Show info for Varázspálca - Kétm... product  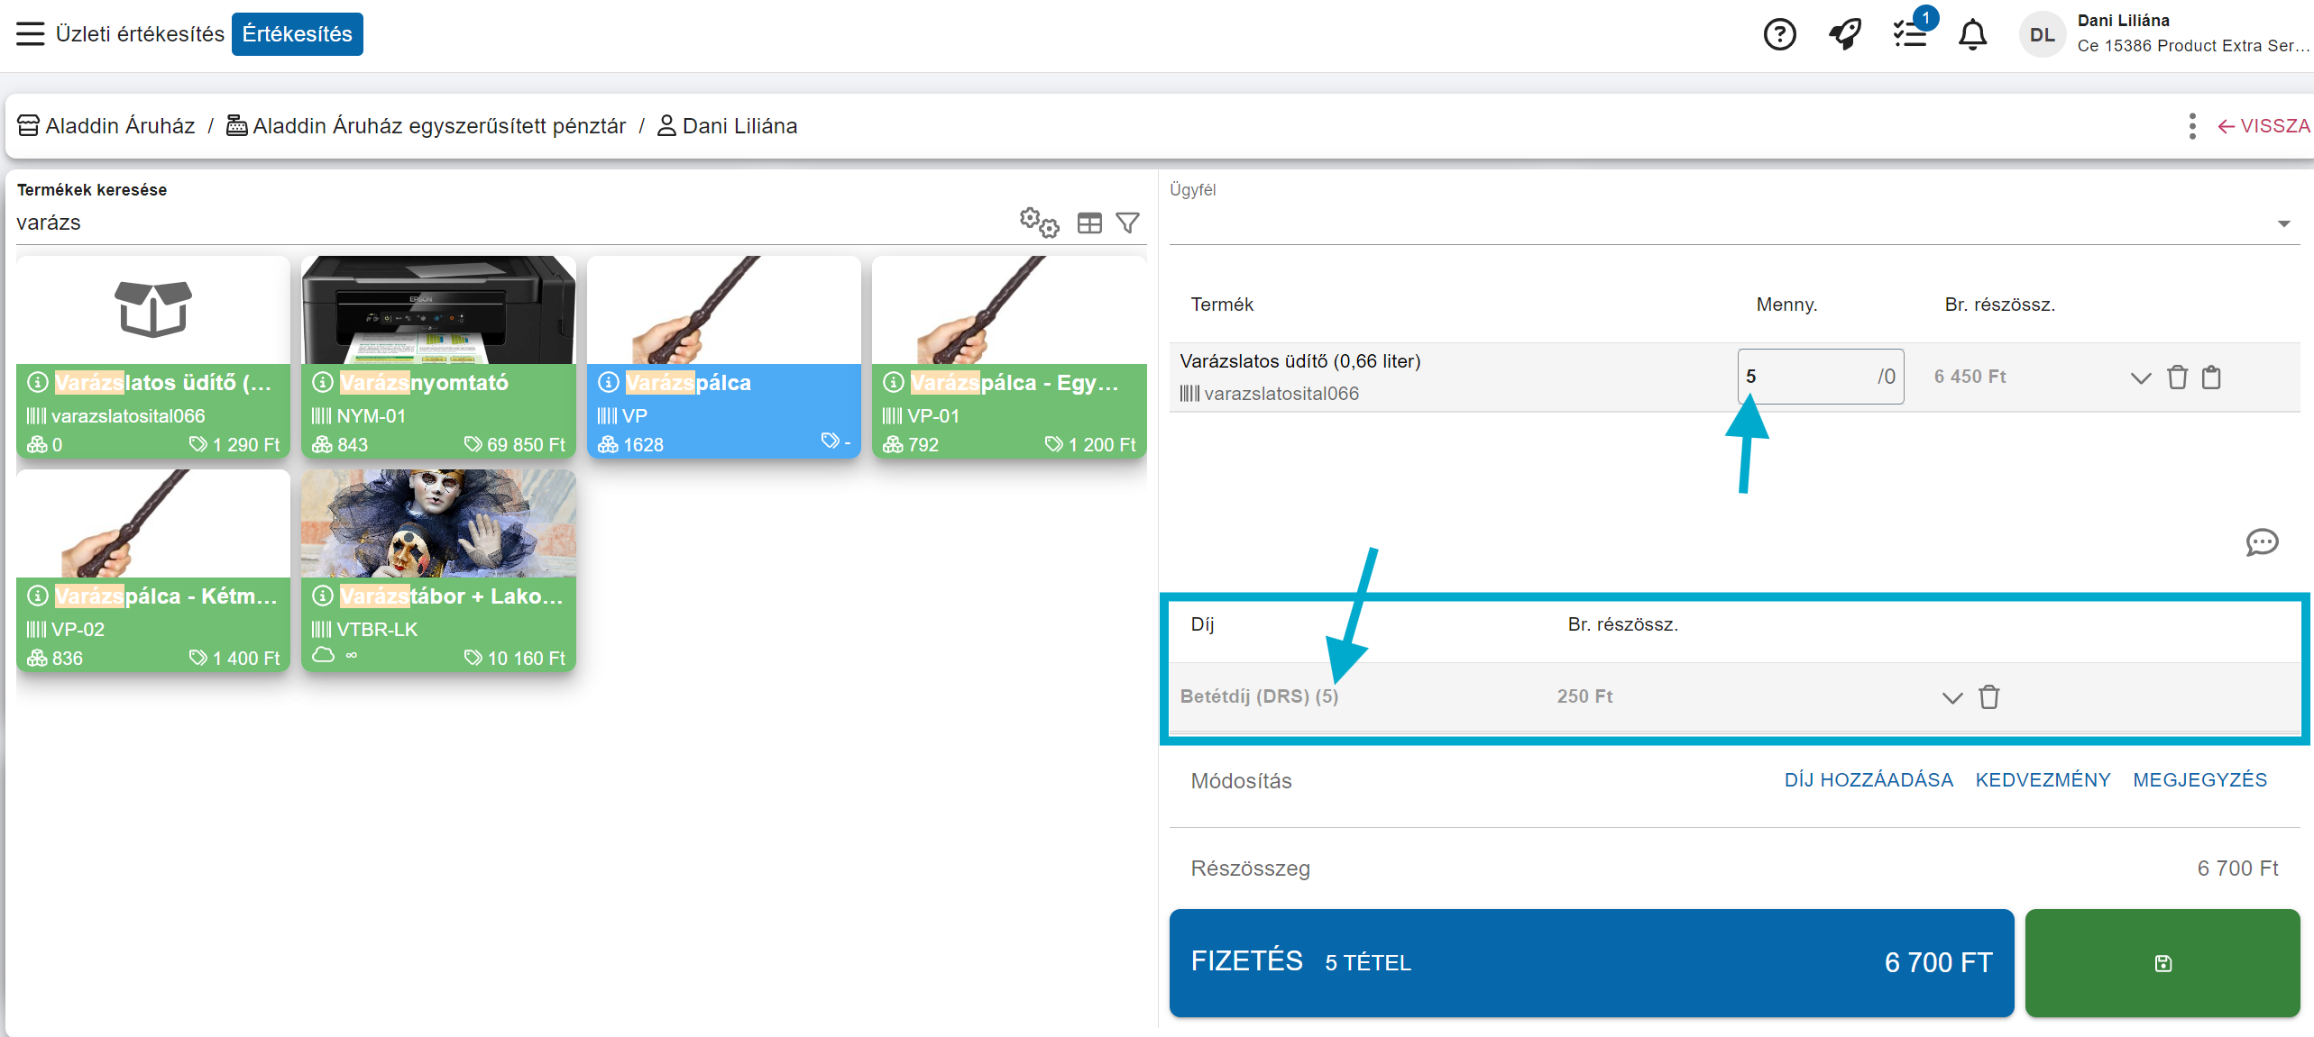pyautogui.click(x=37, y=596)
